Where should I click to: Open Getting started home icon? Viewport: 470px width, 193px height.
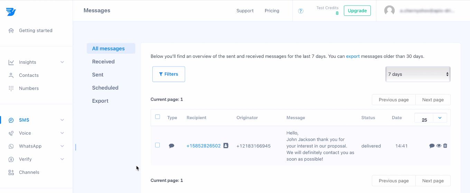[x=11, y=31]
